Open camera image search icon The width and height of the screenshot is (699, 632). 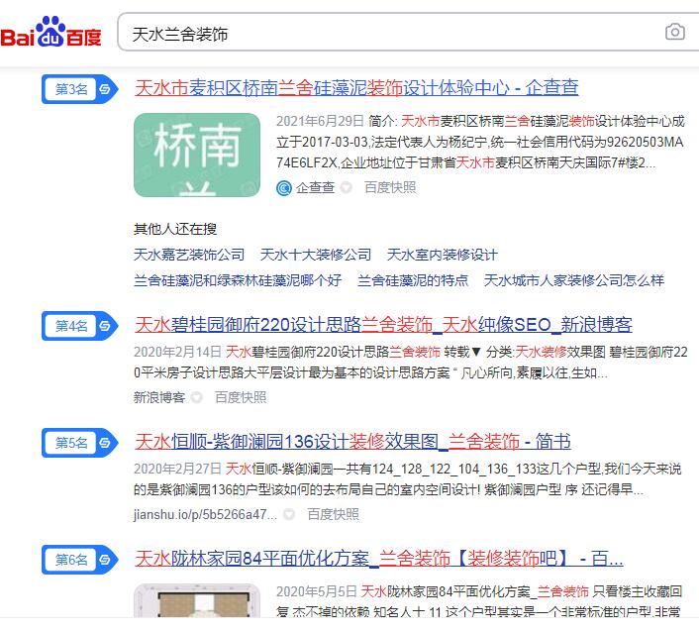pyautogui.click(x=675, y=32)
